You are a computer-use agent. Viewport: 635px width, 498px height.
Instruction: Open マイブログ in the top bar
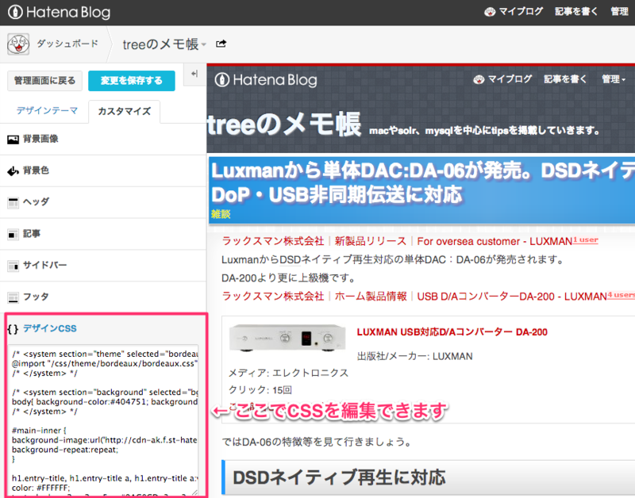[514, 12]
